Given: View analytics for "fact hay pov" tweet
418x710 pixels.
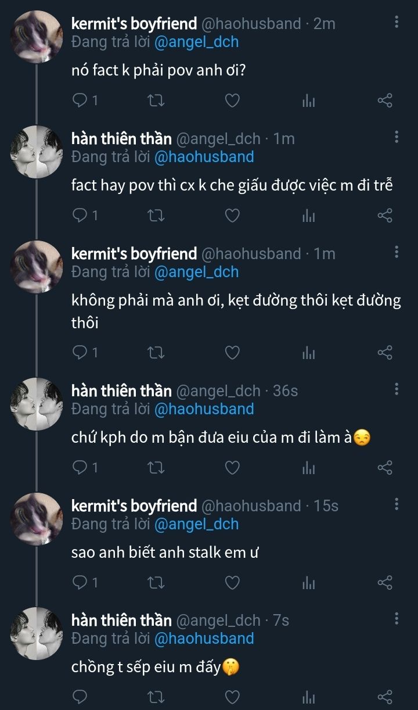Looking at the screenshot, I should point(308,216).
